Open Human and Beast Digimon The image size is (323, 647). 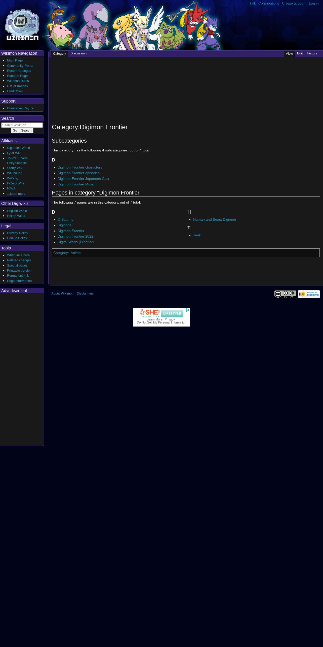point(215,220)
